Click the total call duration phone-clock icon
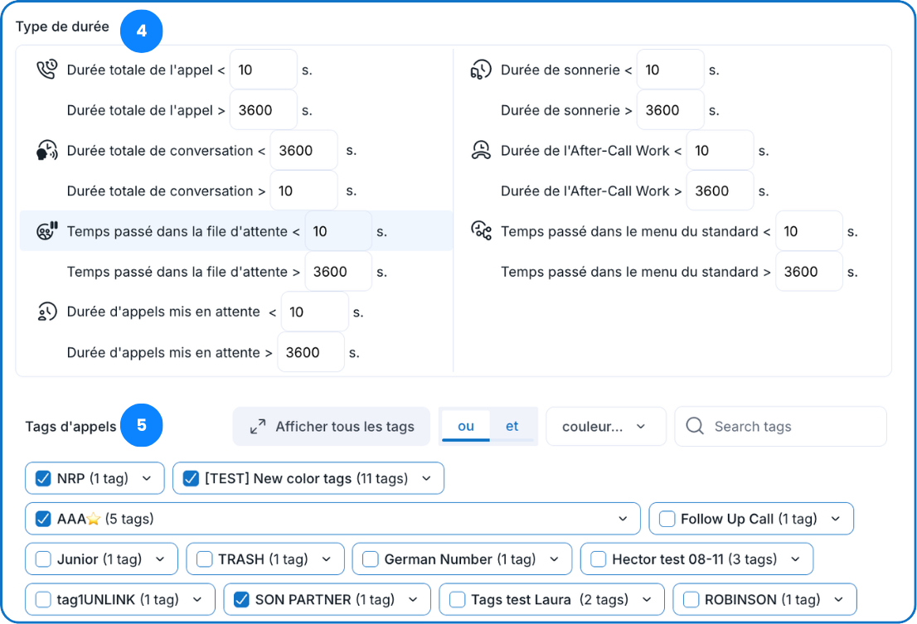This screenshot has width=917, height=624. (x=47, y=70)
